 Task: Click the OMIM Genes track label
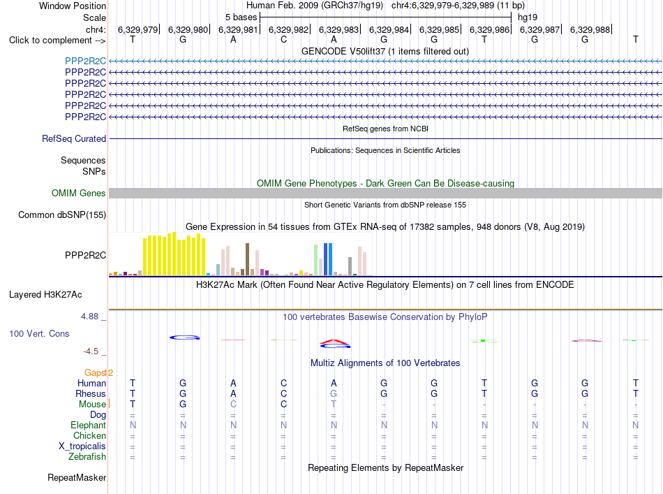pyautogui.click(x=79, y=193)
